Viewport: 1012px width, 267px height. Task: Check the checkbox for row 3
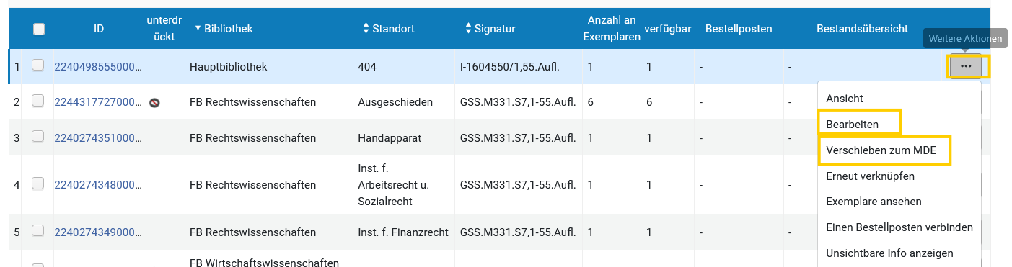(38, 137)
